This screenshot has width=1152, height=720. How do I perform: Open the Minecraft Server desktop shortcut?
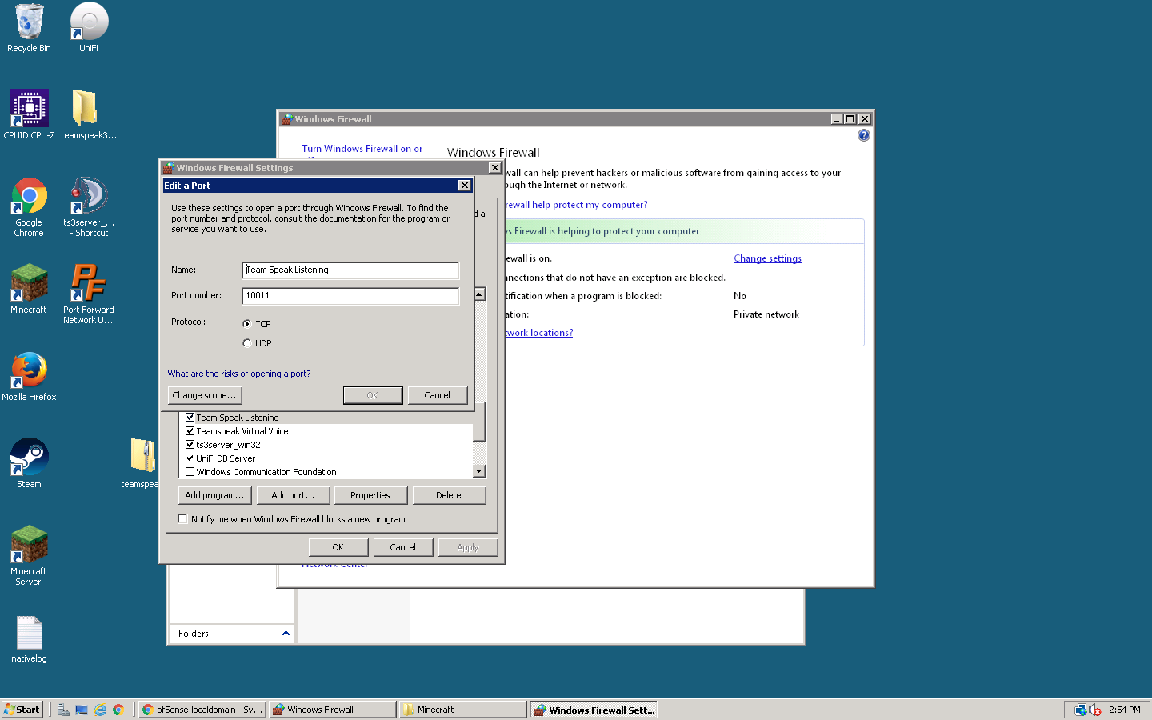pos(29,546)
